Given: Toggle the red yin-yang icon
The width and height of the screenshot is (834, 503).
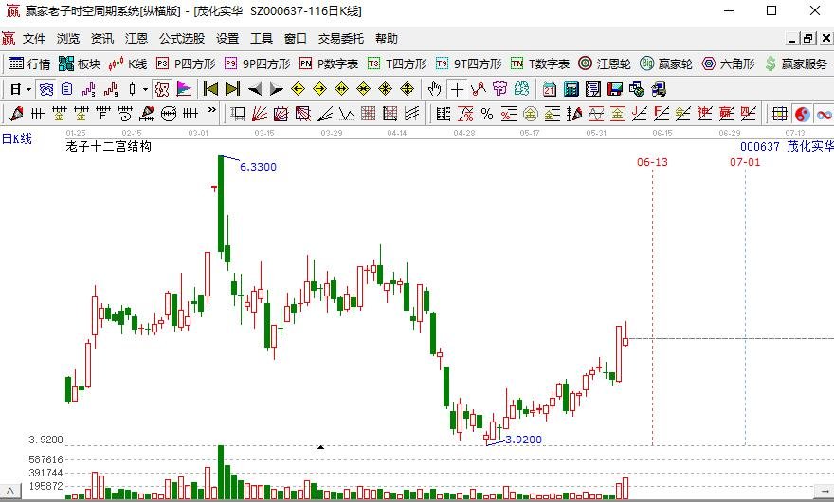Looking at the screenshot, I should [802, 114].
